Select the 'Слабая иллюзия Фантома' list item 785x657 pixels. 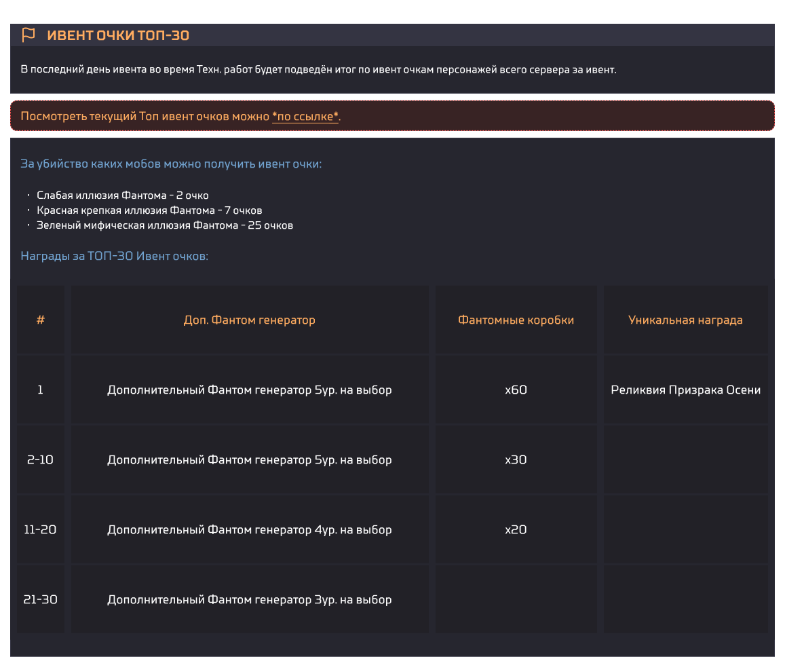123,195
